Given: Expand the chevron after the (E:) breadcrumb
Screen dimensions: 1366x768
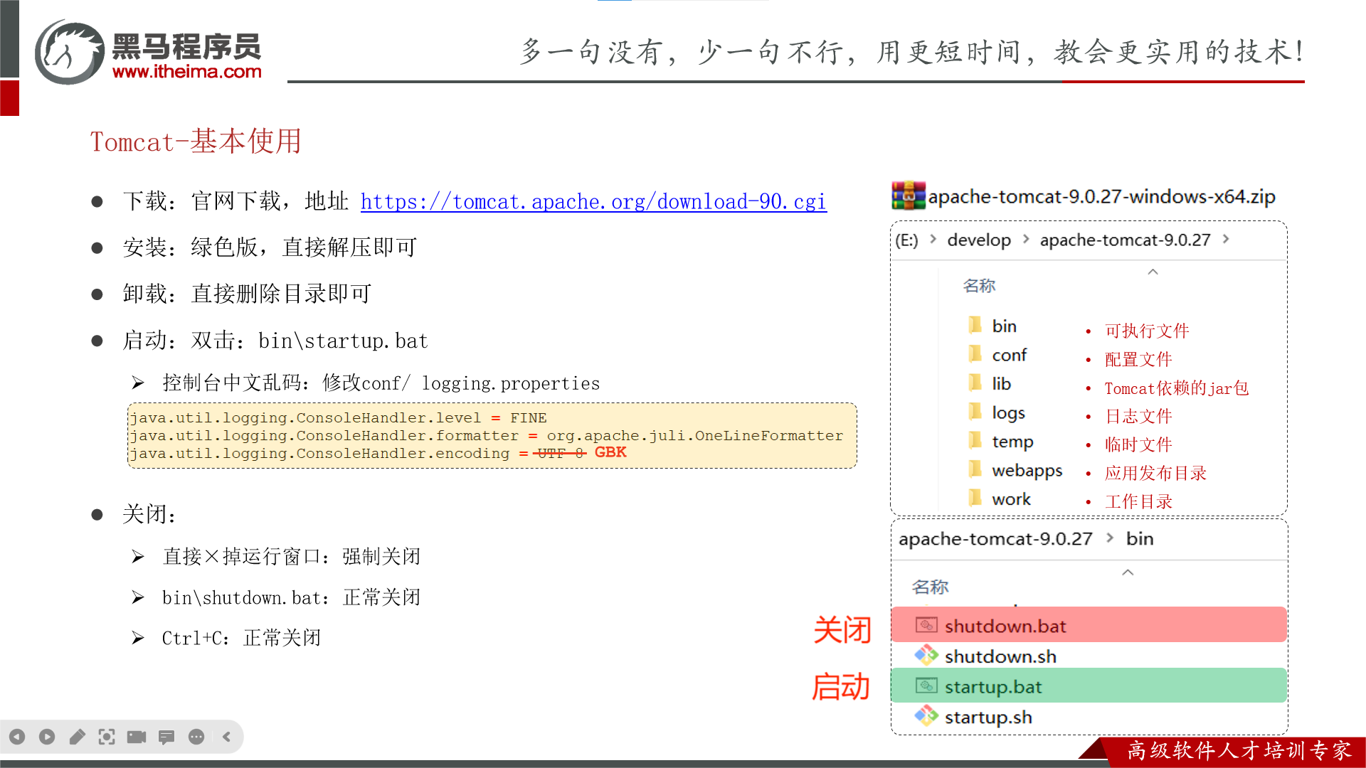Looking at the screenshot, I should coord(933,240).
